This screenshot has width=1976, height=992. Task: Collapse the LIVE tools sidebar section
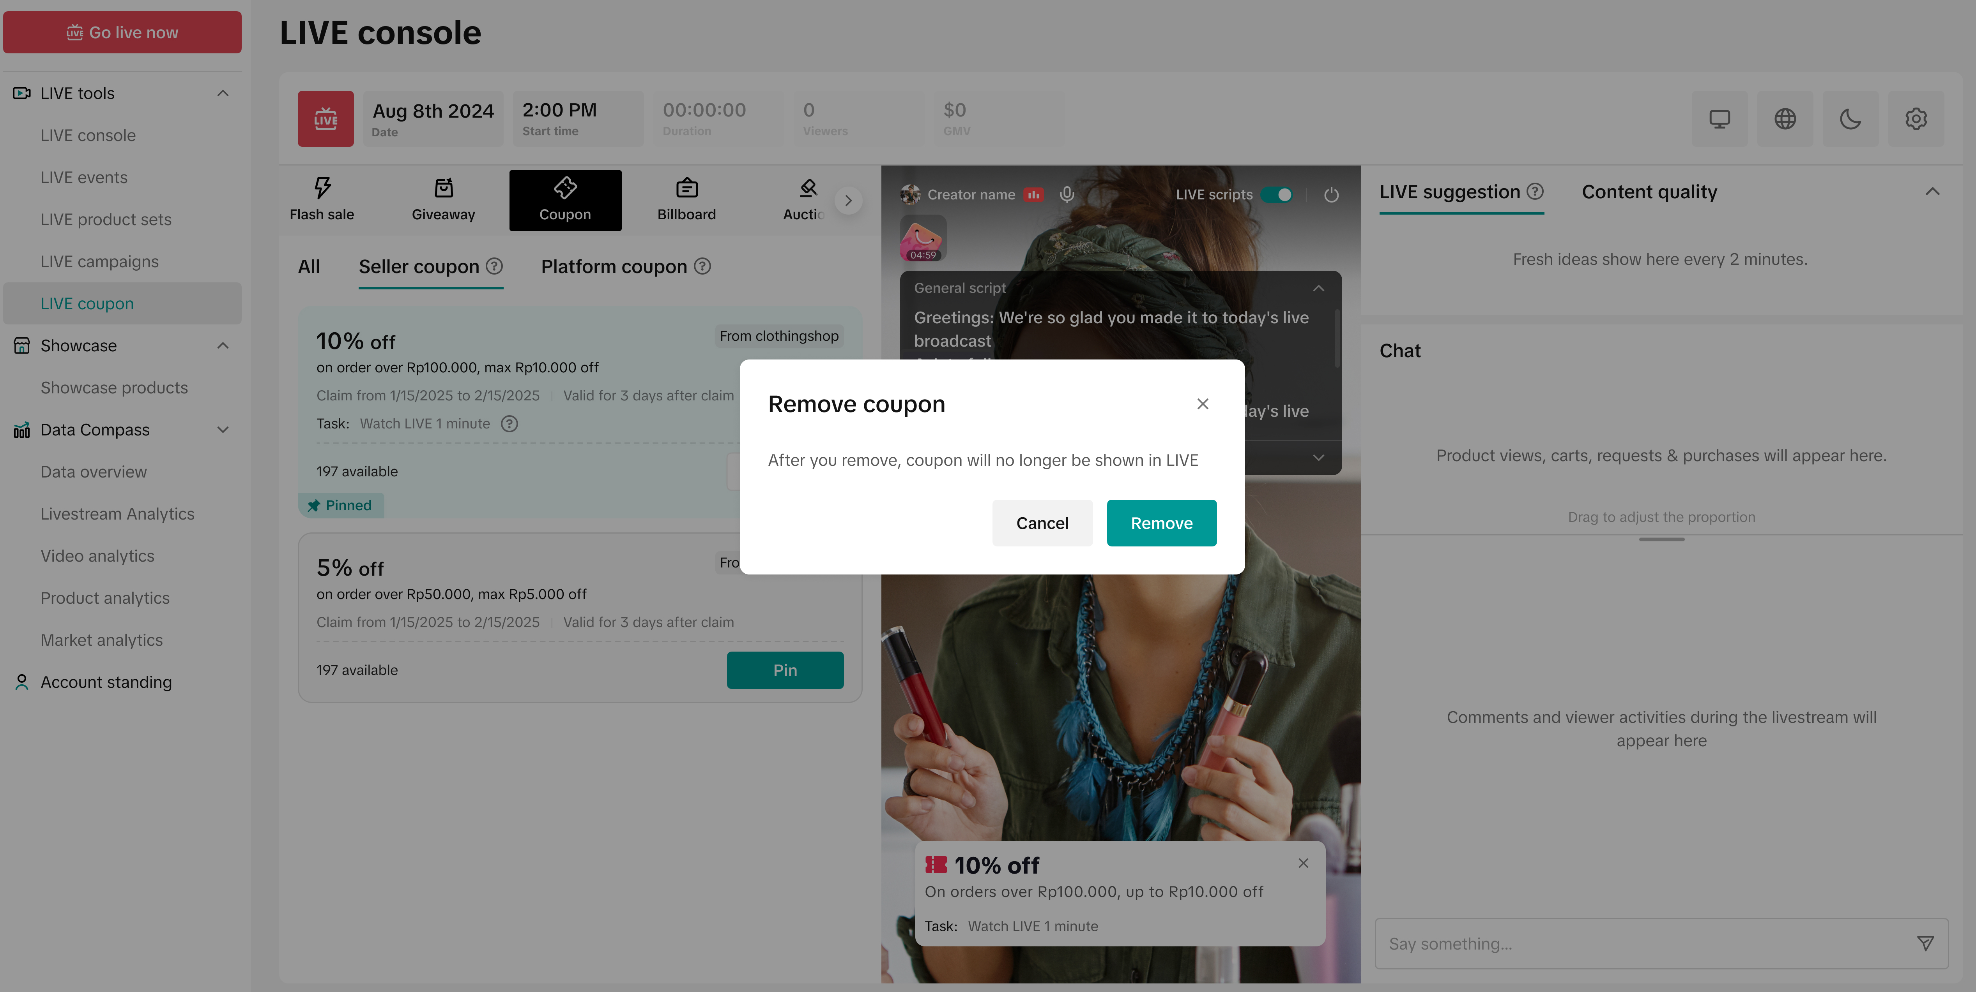223,93
